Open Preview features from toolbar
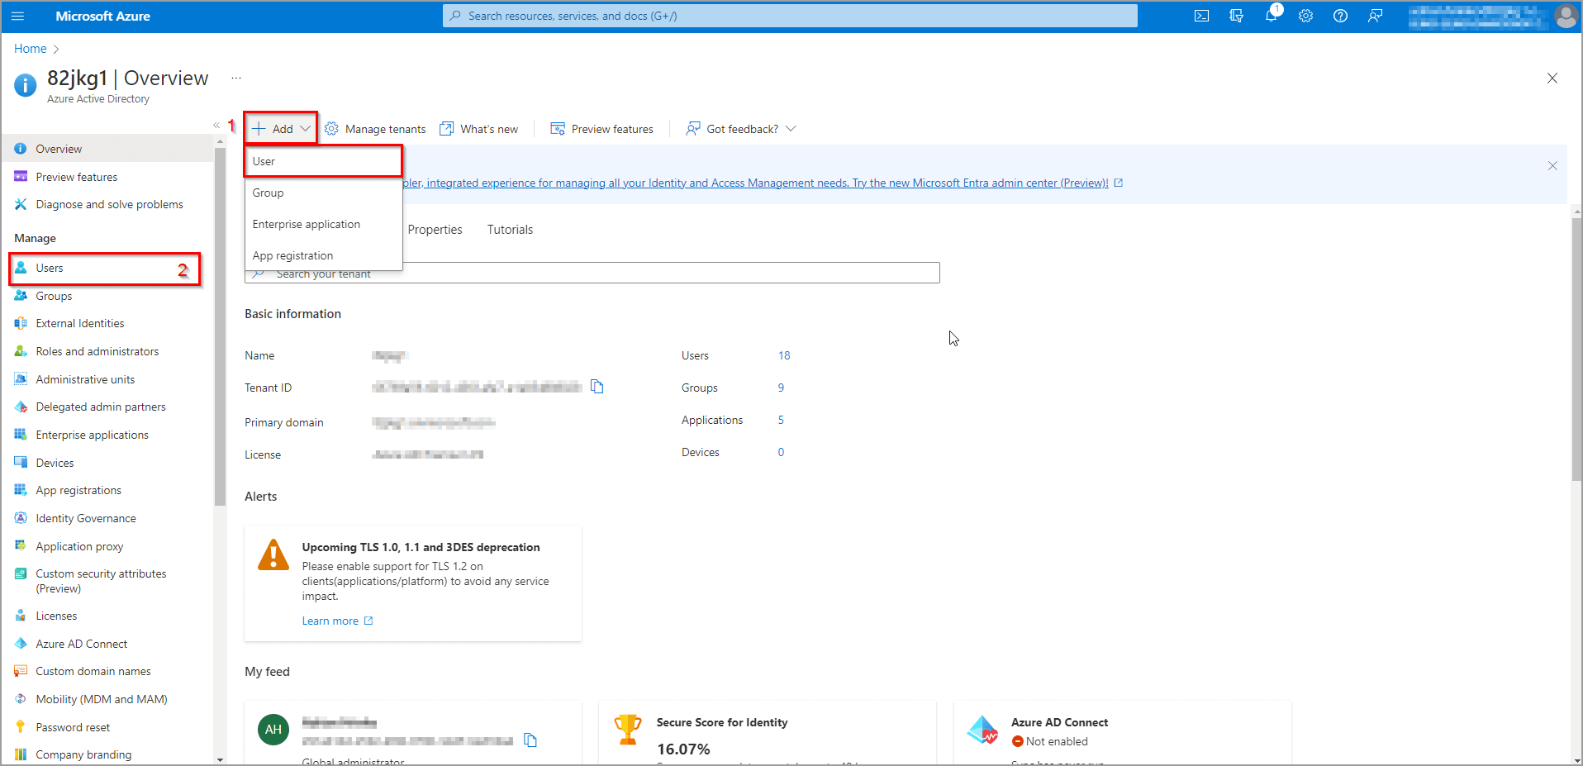The height and width of the screenshot is (766, 1583). tap(601, 129)
